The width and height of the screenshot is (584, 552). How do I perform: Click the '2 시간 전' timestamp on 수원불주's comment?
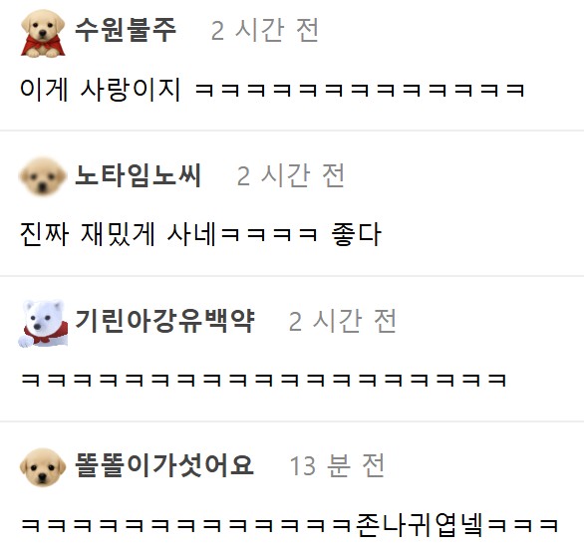(265, 30)
